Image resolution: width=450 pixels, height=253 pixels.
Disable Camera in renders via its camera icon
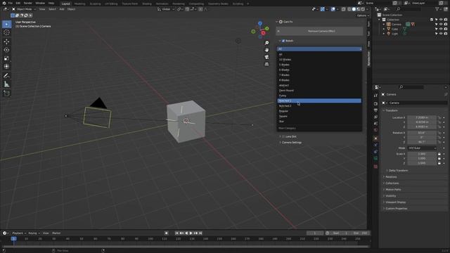446,24
